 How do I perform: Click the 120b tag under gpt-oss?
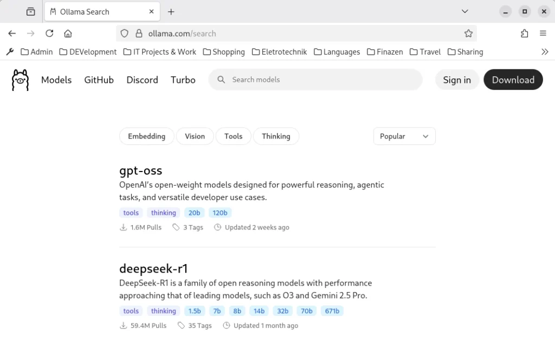(220, 213)
